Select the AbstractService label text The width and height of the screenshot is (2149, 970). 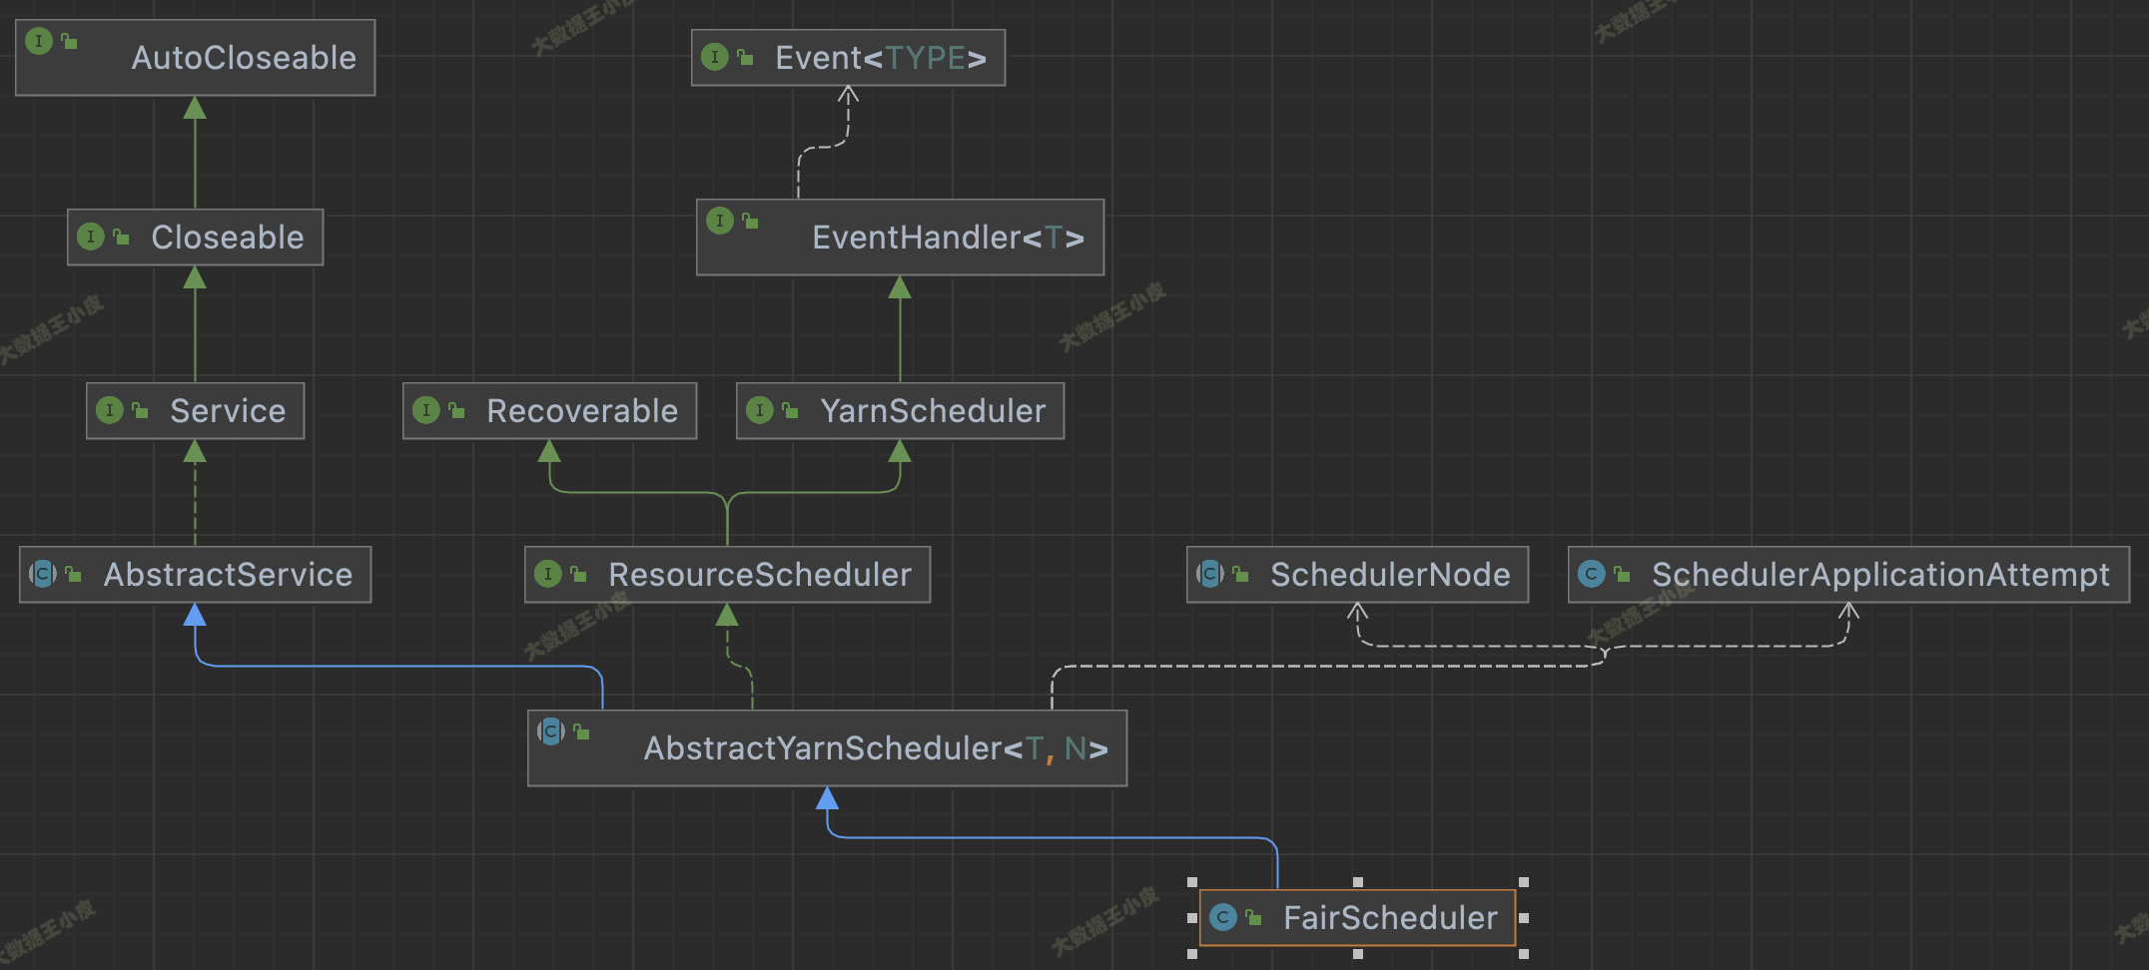tap(228, 575)
